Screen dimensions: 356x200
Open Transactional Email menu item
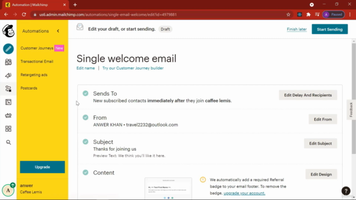tap(37, 62)
